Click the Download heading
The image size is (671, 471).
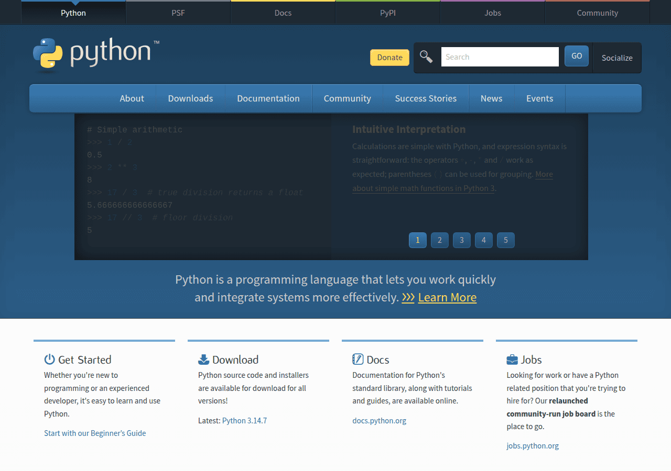(x=235, y=360)
